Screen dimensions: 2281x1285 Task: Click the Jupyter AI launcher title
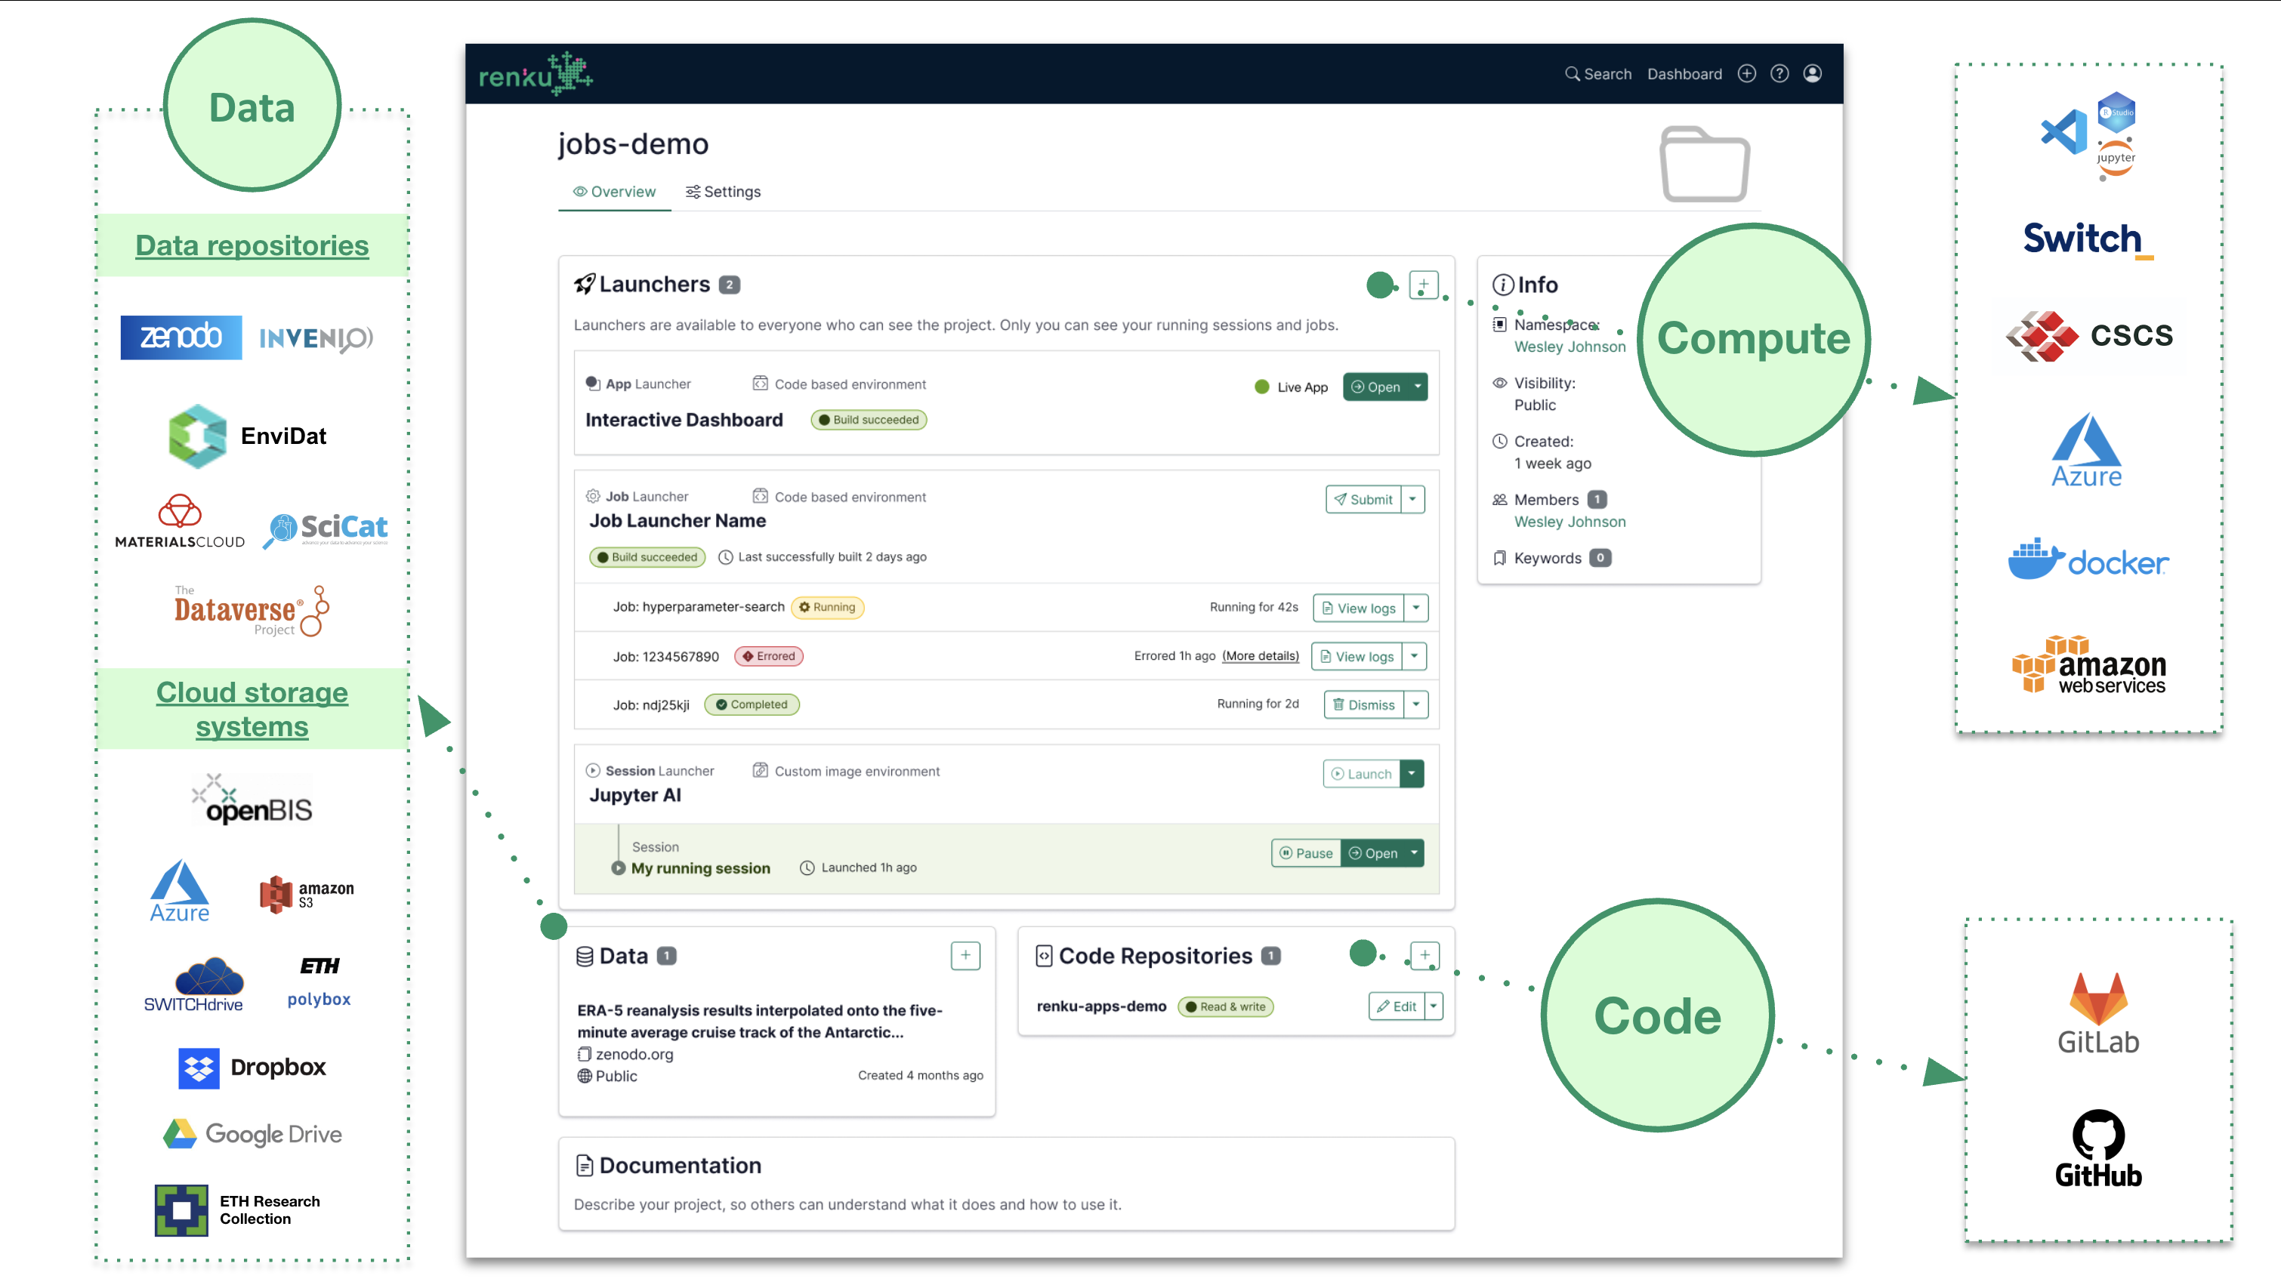(635, 795)
